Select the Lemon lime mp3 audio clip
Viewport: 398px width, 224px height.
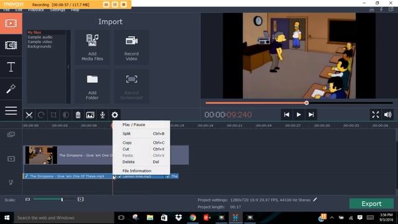coord(141,176)
